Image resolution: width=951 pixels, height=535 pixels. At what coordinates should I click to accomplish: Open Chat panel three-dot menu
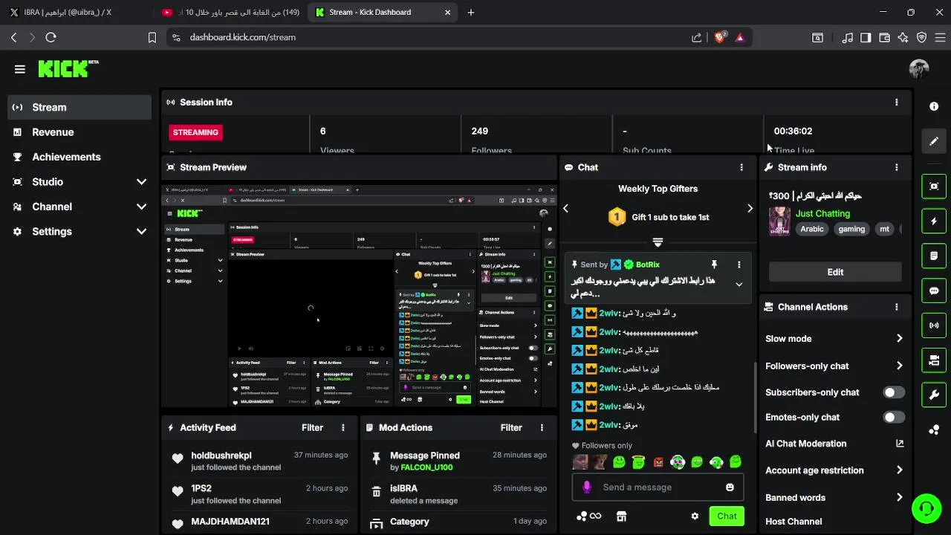741,167
